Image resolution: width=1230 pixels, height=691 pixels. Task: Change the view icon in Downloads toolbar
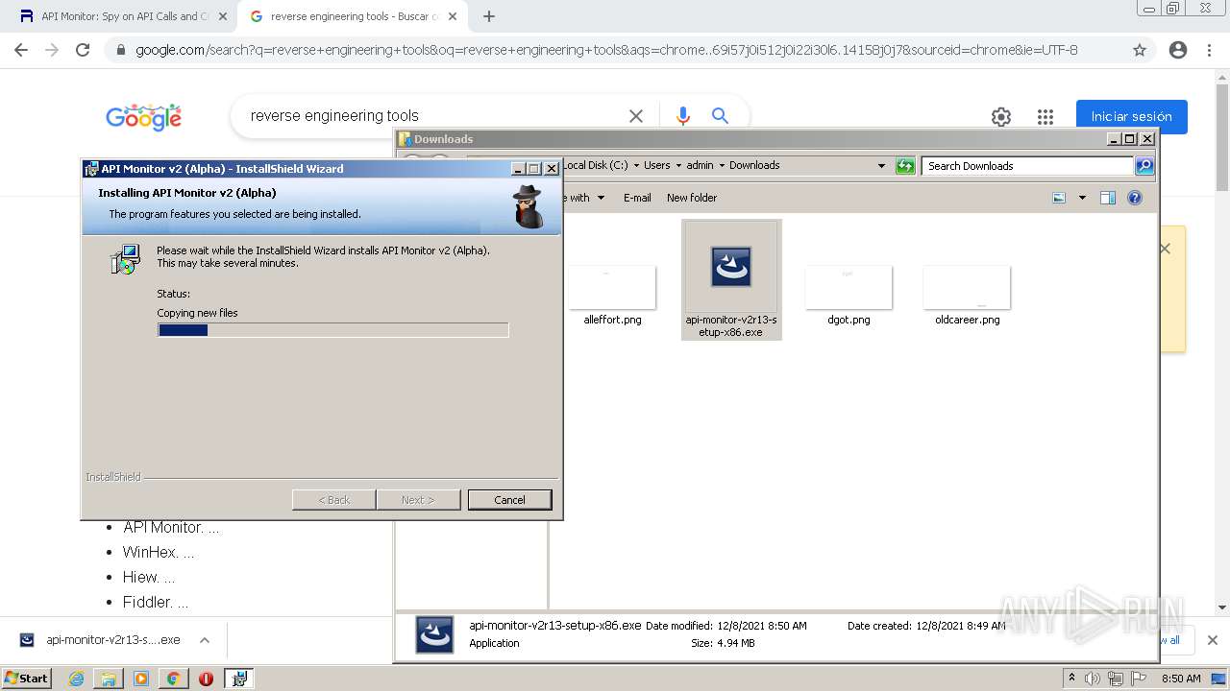(1059, 198)
